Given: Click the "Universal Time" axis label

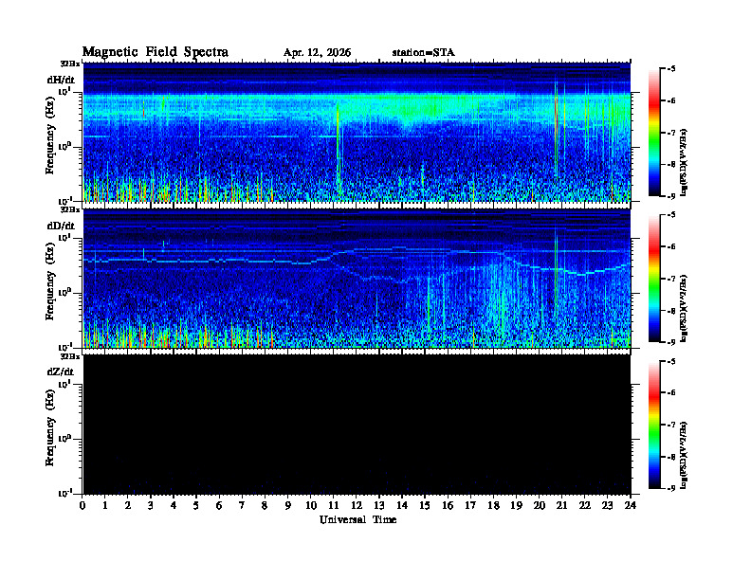Looking at the screenshot, I should [358, 519].
